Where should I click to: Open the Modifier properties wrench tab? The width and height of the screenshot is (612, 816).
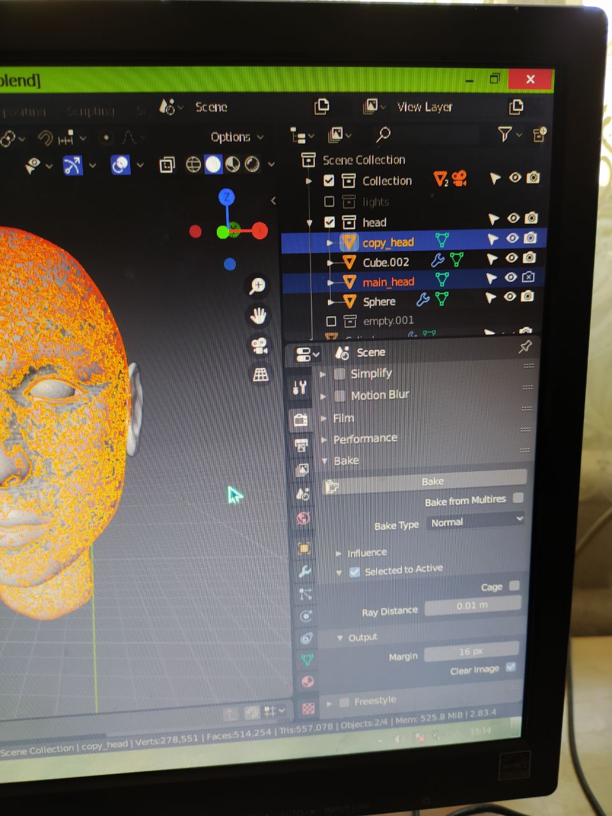coord(305,571)
